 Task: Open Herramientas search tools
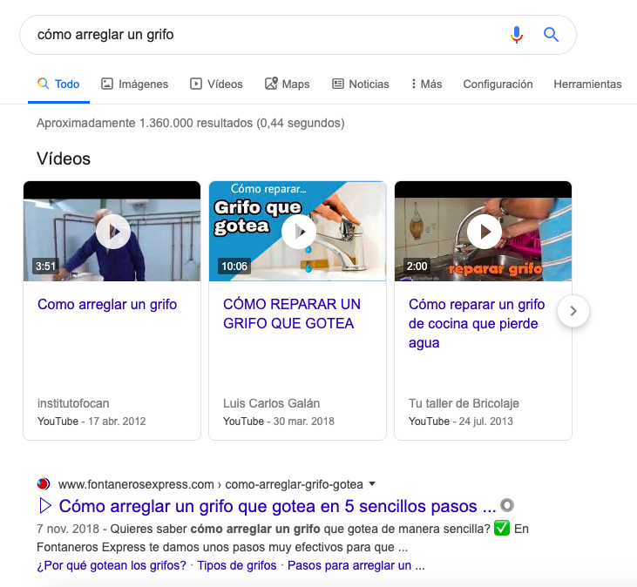[x=587, y=84]
